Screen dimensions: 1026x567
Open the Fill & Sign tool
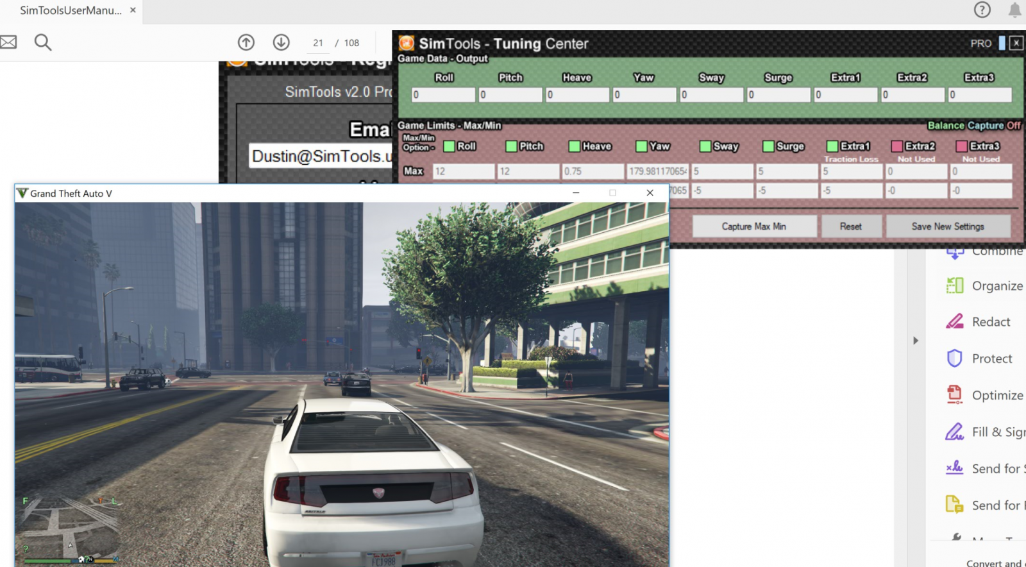coord(986,432)
